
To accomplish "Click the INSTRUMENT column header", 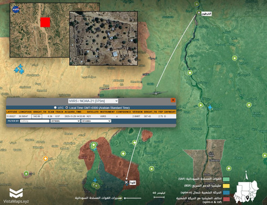I will (107, 112).
